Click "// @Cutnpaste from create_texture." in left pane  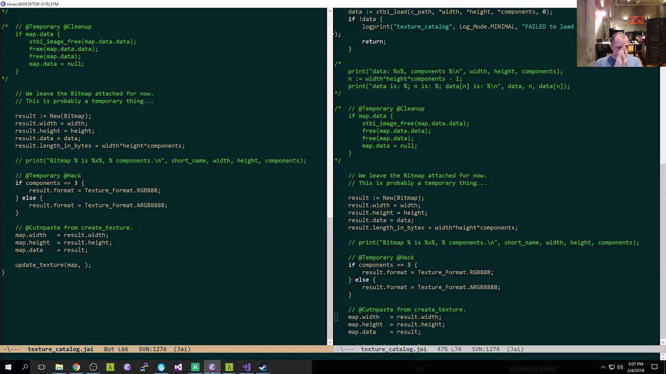tap(74, 228)
